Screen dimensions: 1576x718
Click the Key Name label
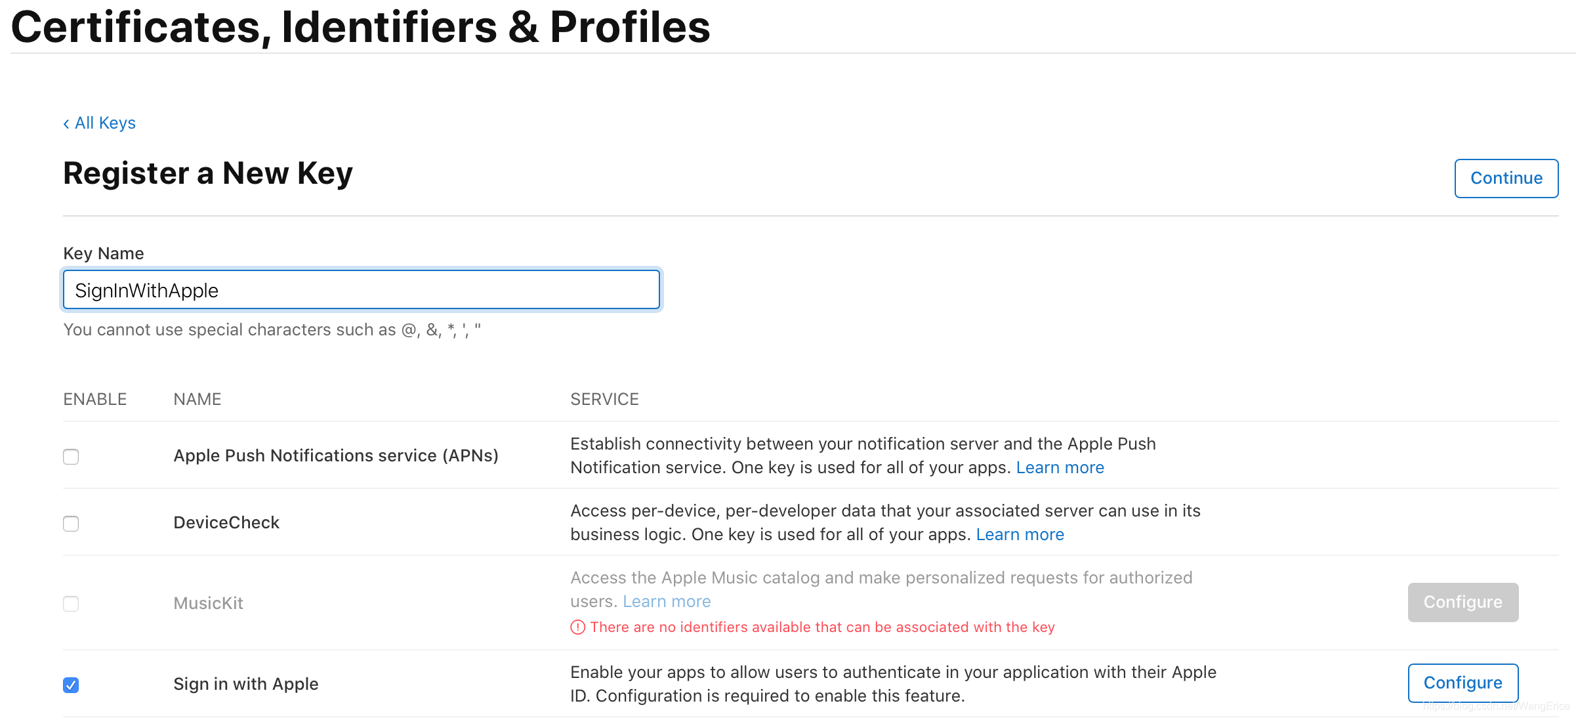click(104, 253)
